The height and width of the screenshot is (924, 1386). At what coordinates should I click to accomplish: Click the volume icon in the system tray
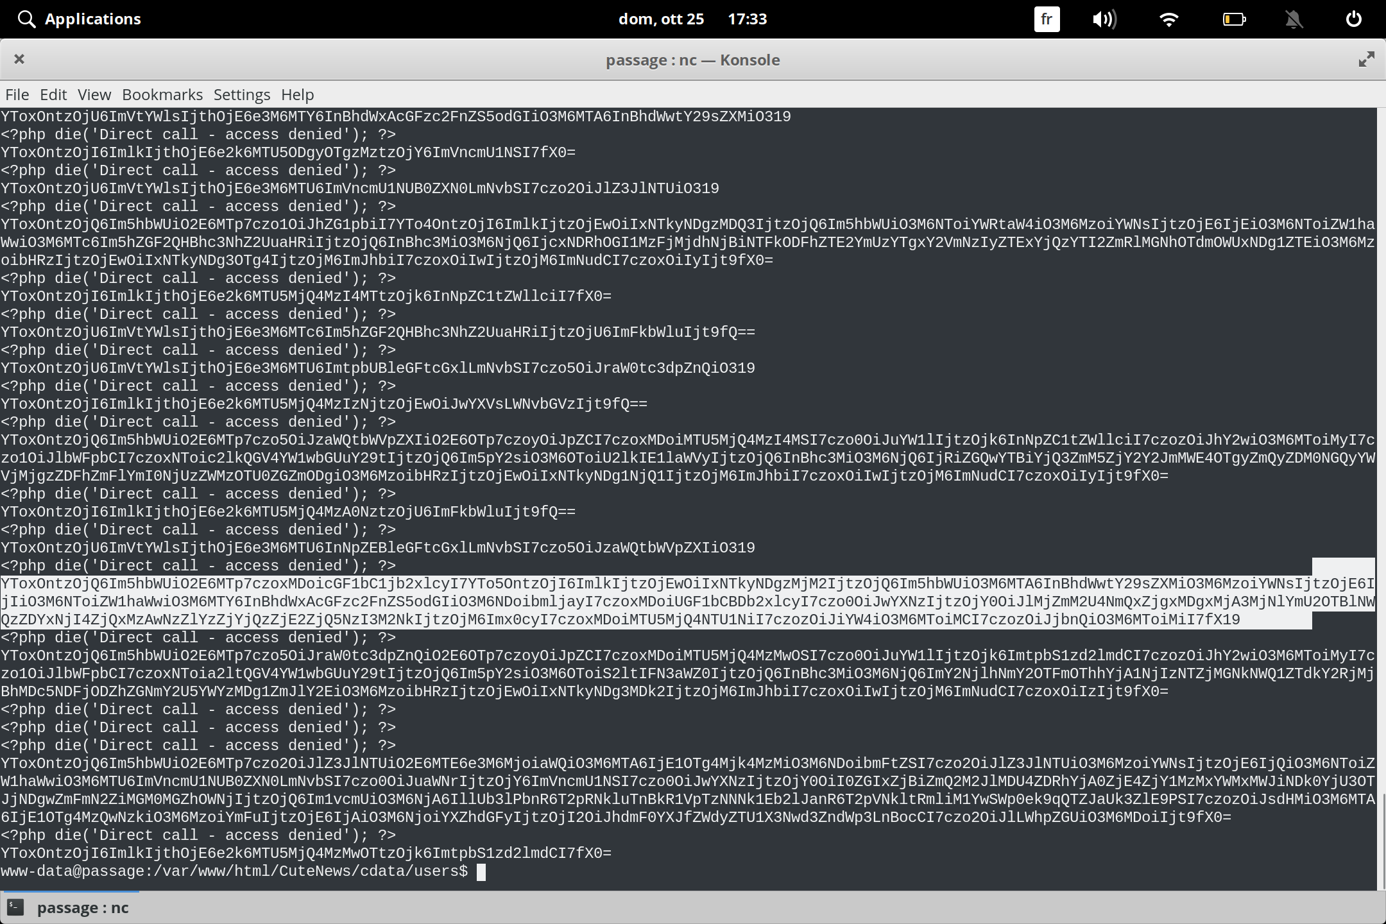(x=1105, y=19)
